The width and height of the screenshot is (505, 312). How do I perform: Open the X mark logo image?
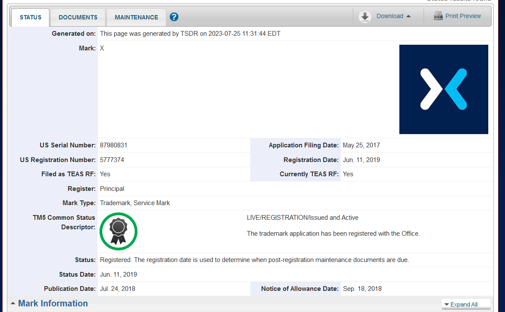(x=444, y=89)
